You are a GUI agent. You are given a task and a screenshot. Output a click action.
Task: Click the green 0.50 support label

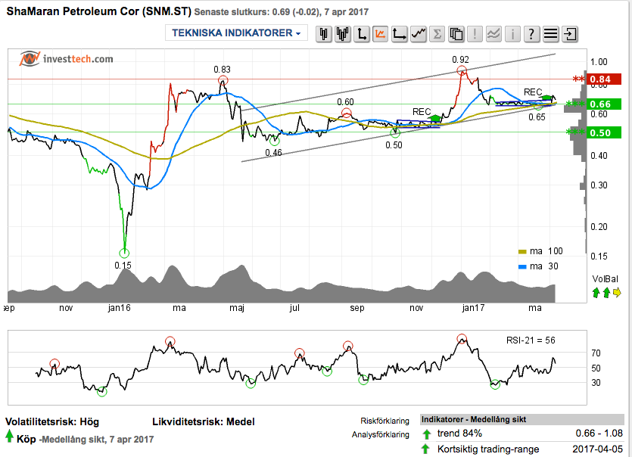604,132
